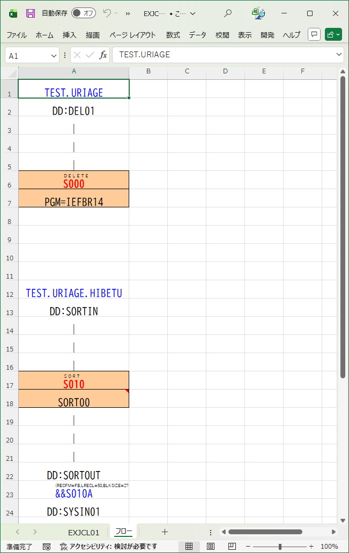Add a new sheet with plus icon
Viewport: 349px width, 553px height.
click(x=165, y=532)
